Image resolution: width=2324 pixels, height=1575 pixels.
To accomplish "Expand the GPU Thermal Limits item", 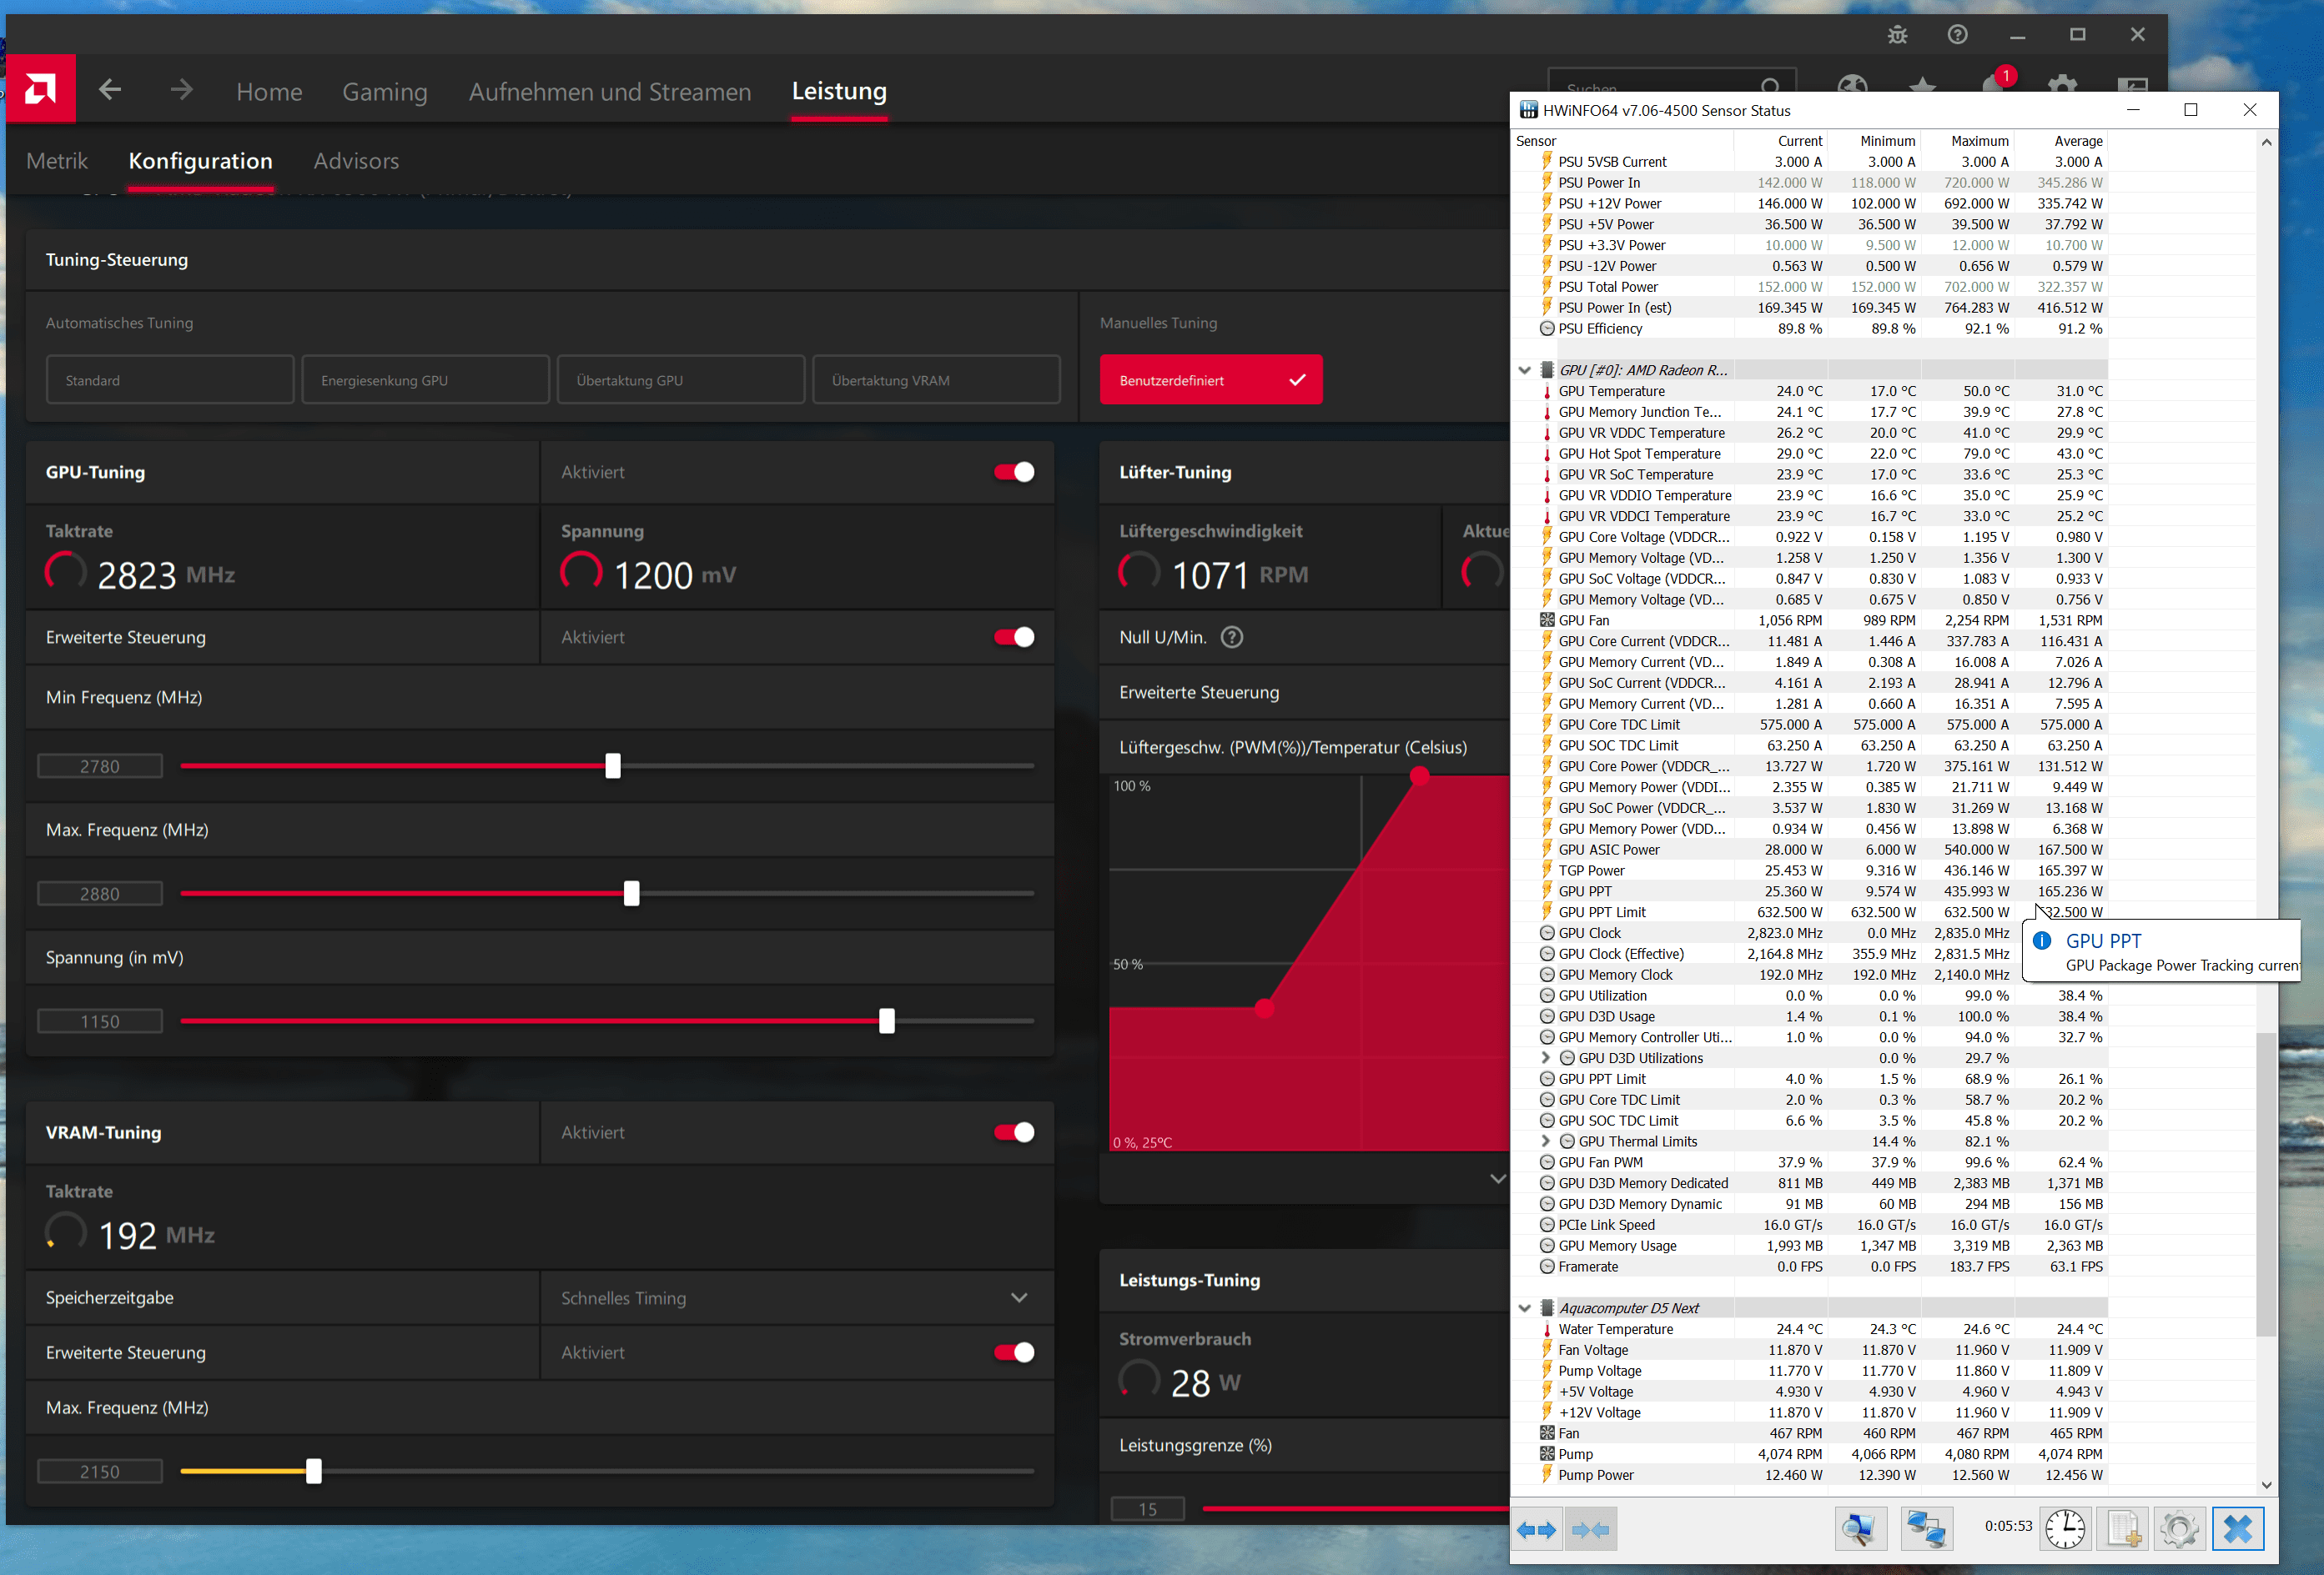I will pyautogui.click(x=1546, y=1141).
